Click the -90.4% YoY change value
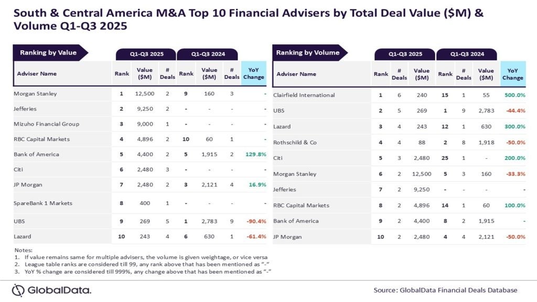Image resolution: width=537 pixels, height=302 pixels. pos(255,222)
